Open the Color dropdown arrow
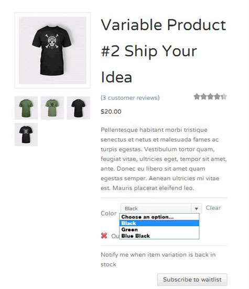 pos(197,208)
